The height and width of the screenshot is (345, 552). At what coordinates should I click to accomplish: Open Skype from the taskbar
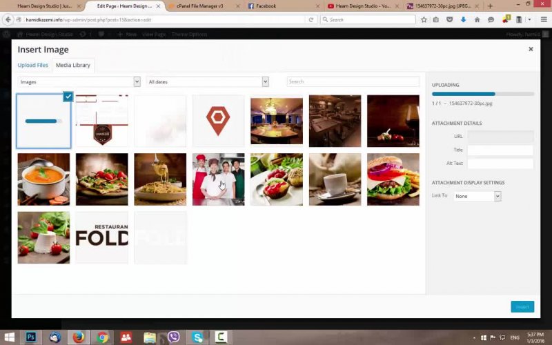[198, 337]
